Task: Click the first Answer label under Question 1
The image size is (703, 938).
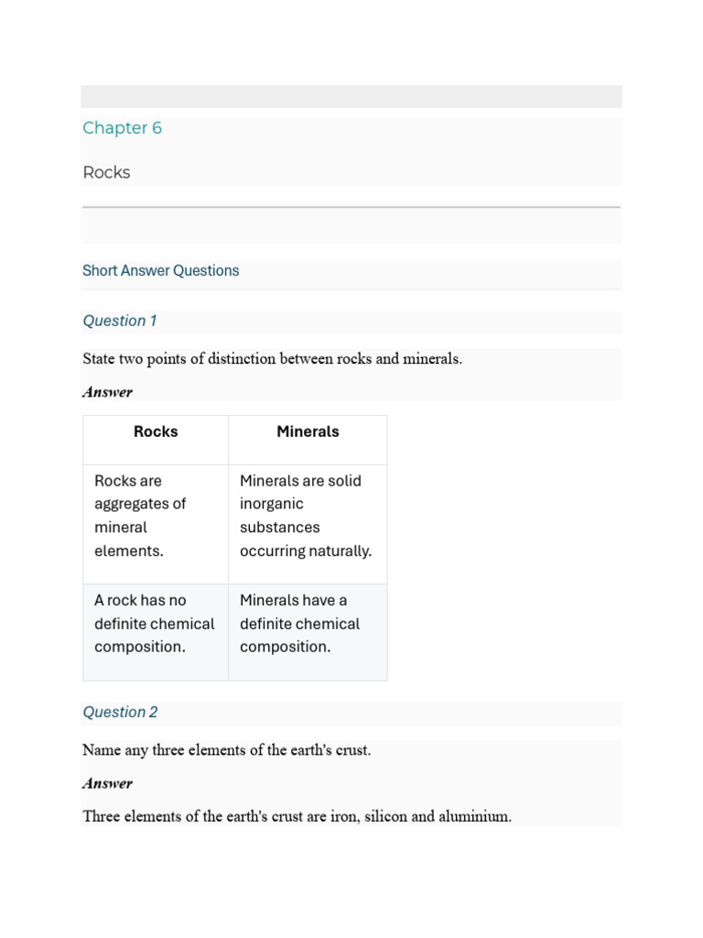Action: click(x=108, y=392)
